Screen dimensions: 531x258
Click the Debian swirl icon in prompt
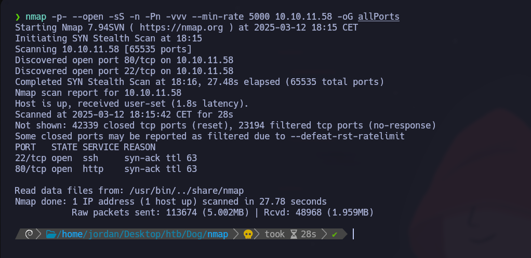29,235
